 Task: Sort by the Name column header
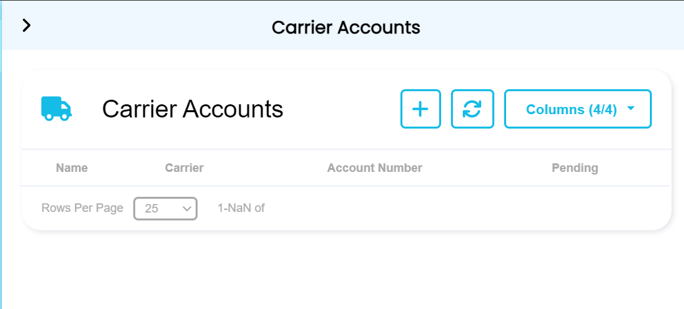pyautogui.click(x=72, y=168)
